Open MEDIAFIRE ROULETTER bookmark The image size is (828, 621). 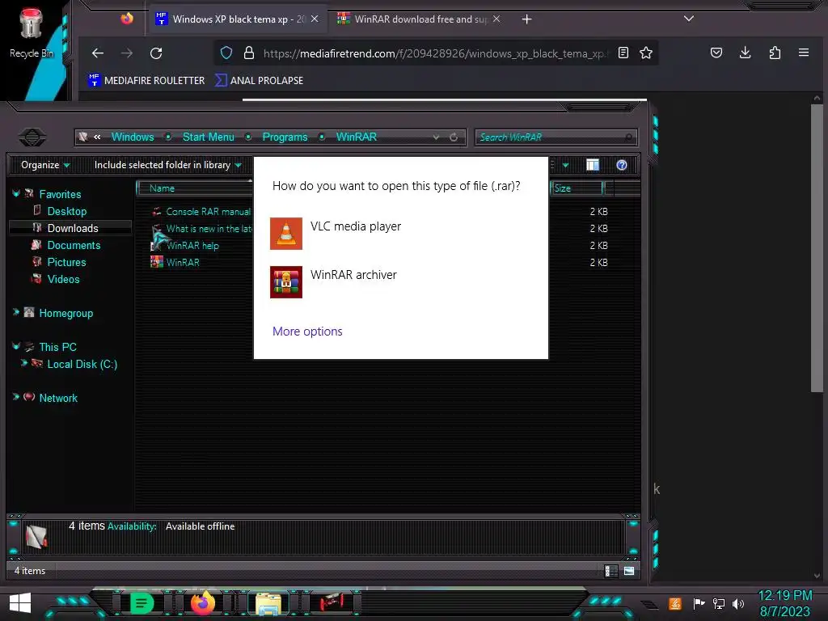tap(146, 80)
